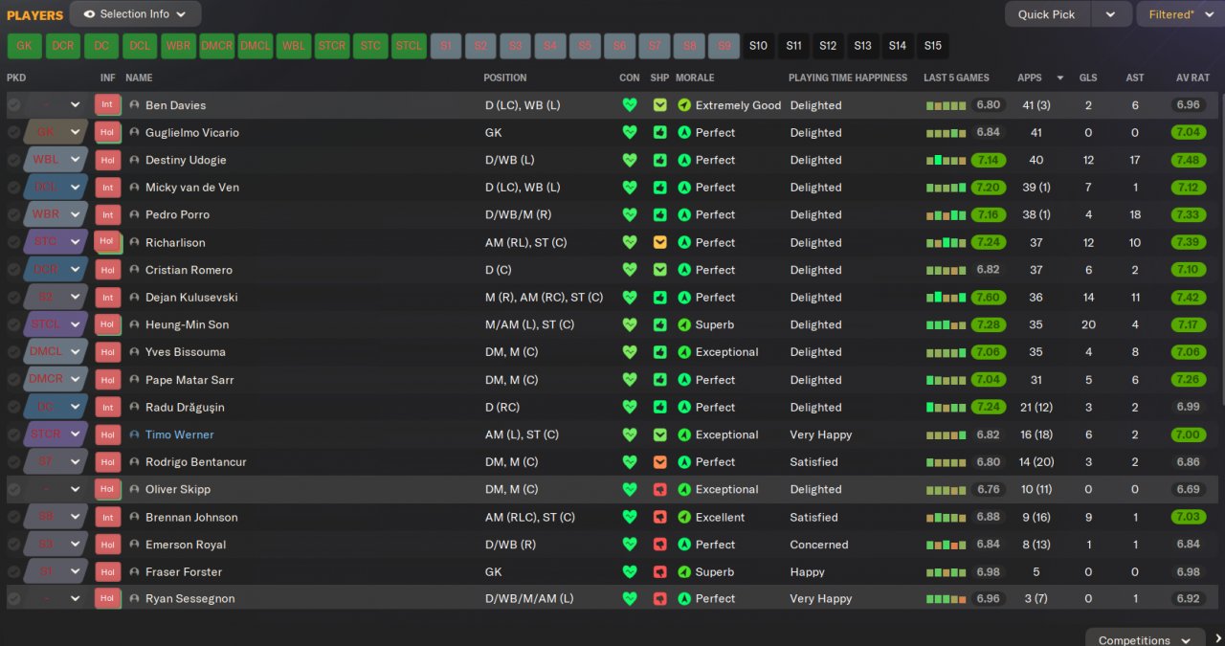Click the sharpness icon for Timo Werner
The height and width of the screenshot is (646, 1225).
660,434
